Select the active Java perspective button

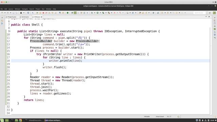(214, 13)
